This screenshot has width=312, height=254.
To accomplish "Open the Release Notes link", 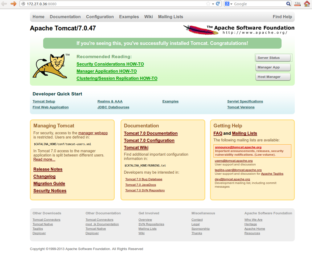I will coord(48,169).
